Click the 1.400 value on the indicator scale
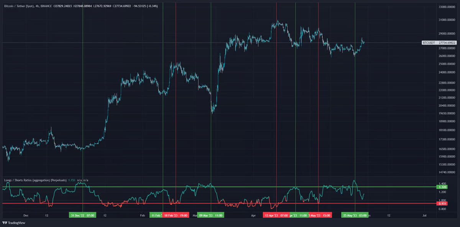The width and height of the screenshot is (460, 227). coord(443,184)
